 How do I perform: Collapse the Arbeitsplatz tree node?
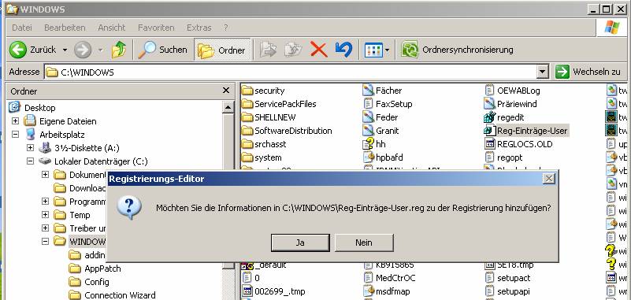pos(15,135)
